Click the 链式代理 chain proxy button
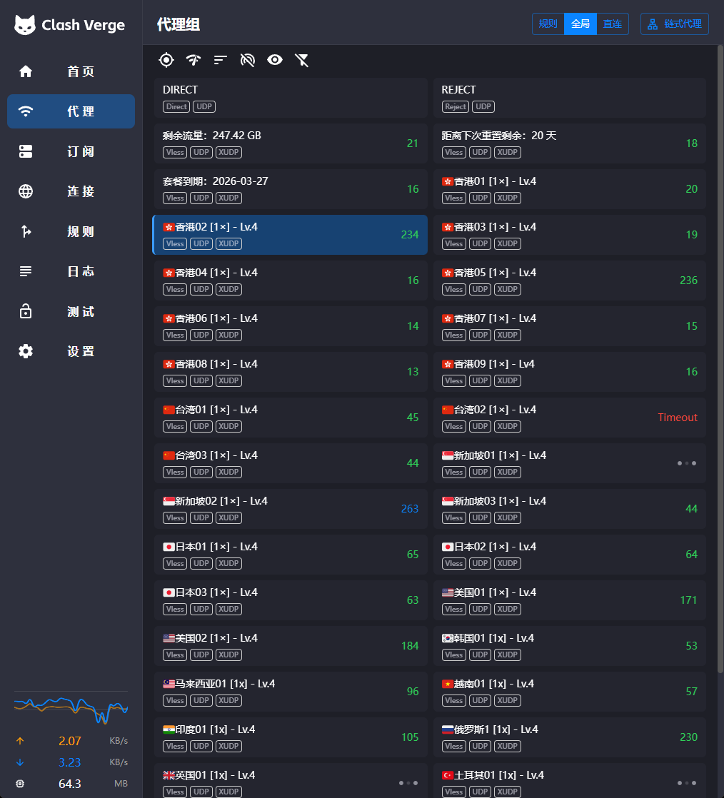Screen dimensions: 724x798 click(x=674, y=24)
